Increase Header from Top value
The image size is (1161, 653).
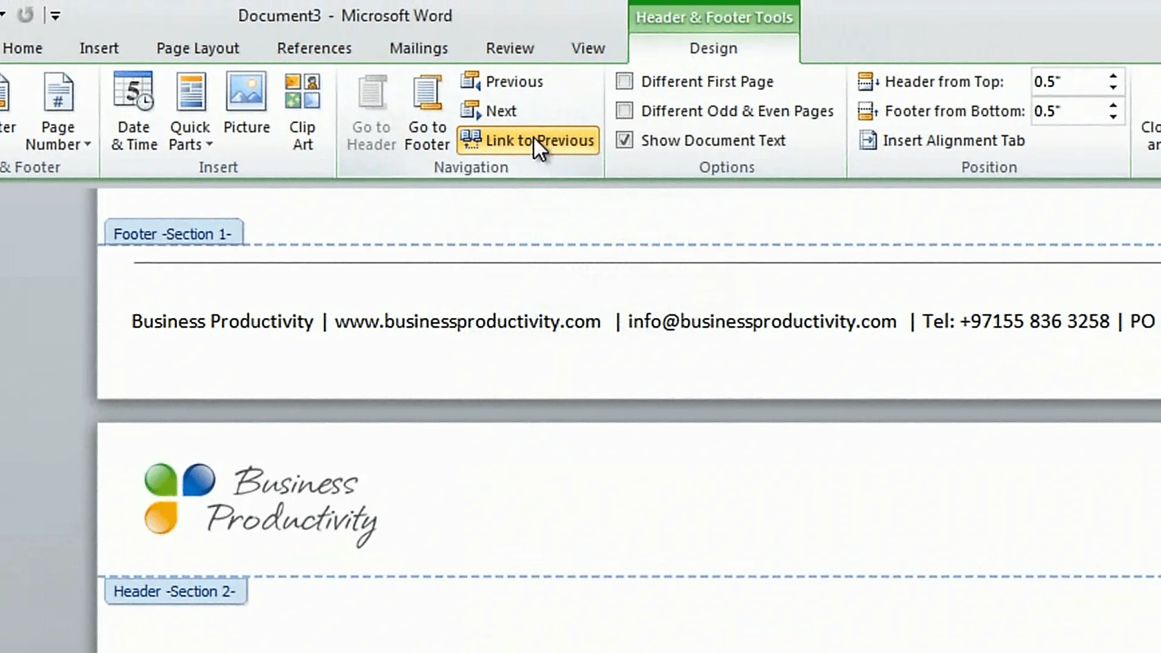pyautogui.click(x=1113, y=76)
